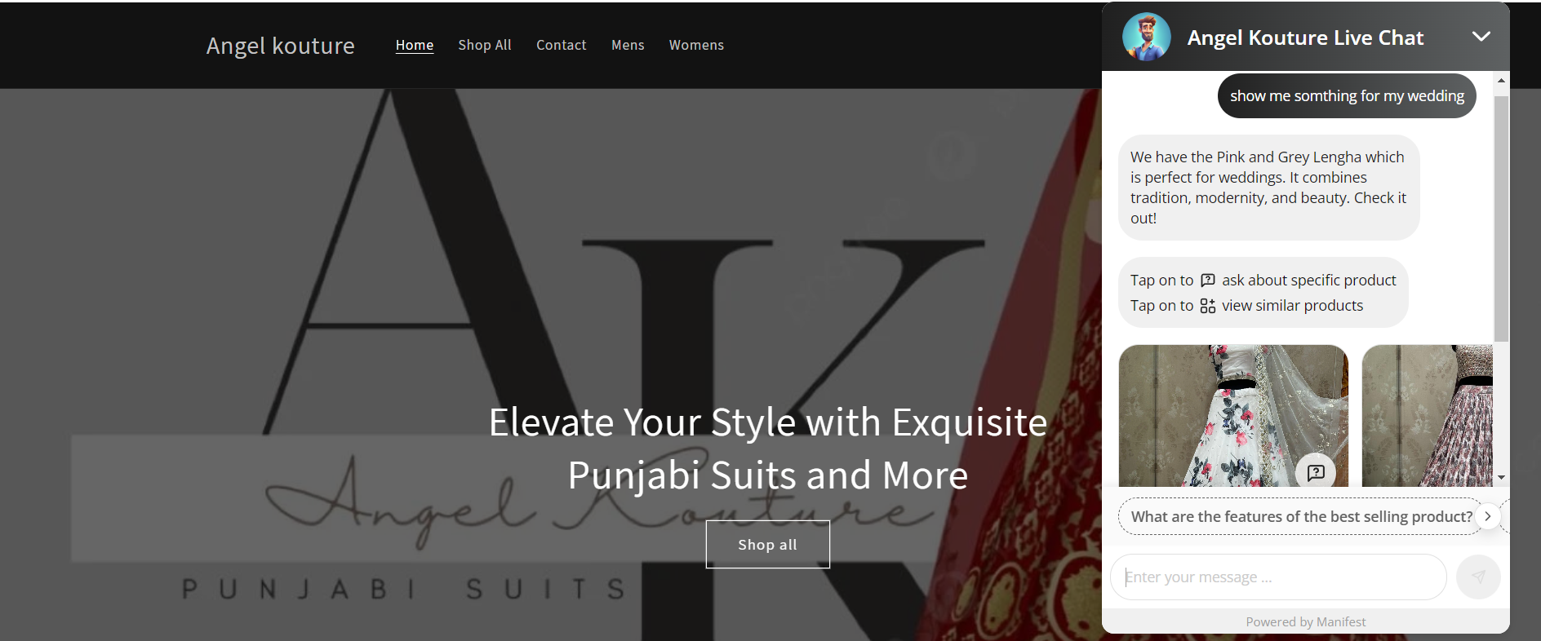The image size is (1541, 641).
Task: Click the ask-about-product icon on lengha image
Action: click(x=1316, y=472)
